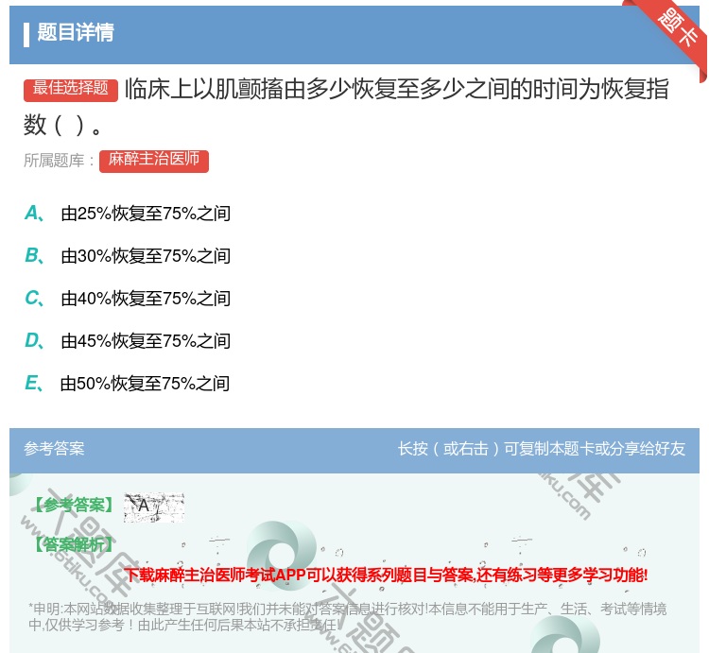Click the 题目详情 header title

pos(76,33)
